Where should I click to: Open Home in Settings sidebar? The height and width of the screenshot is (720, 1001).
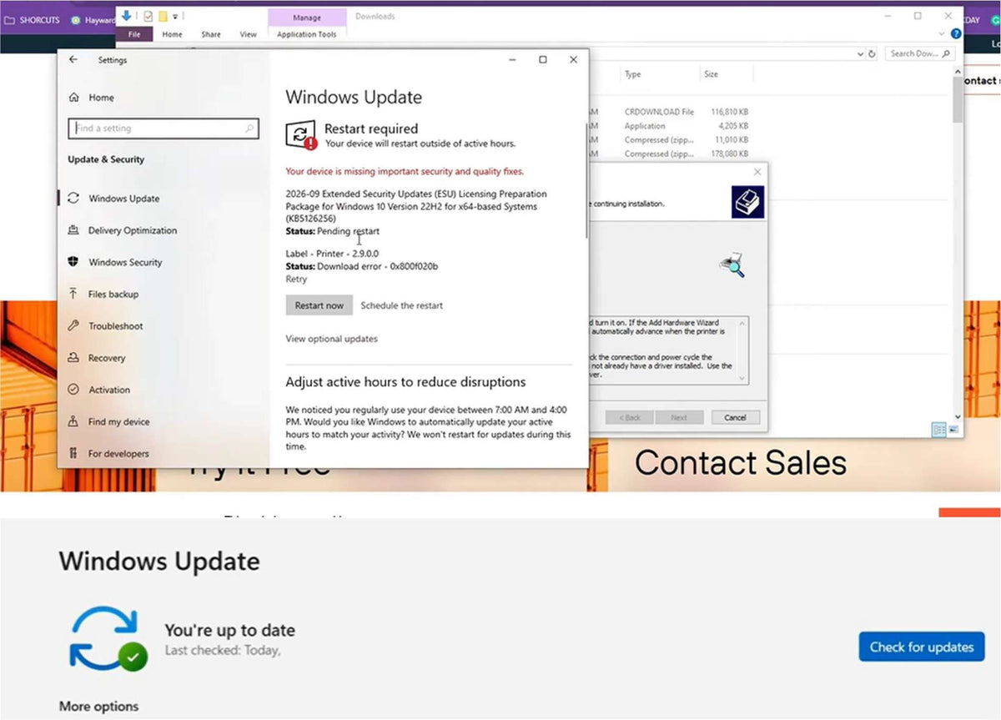[x=91, y=98]
